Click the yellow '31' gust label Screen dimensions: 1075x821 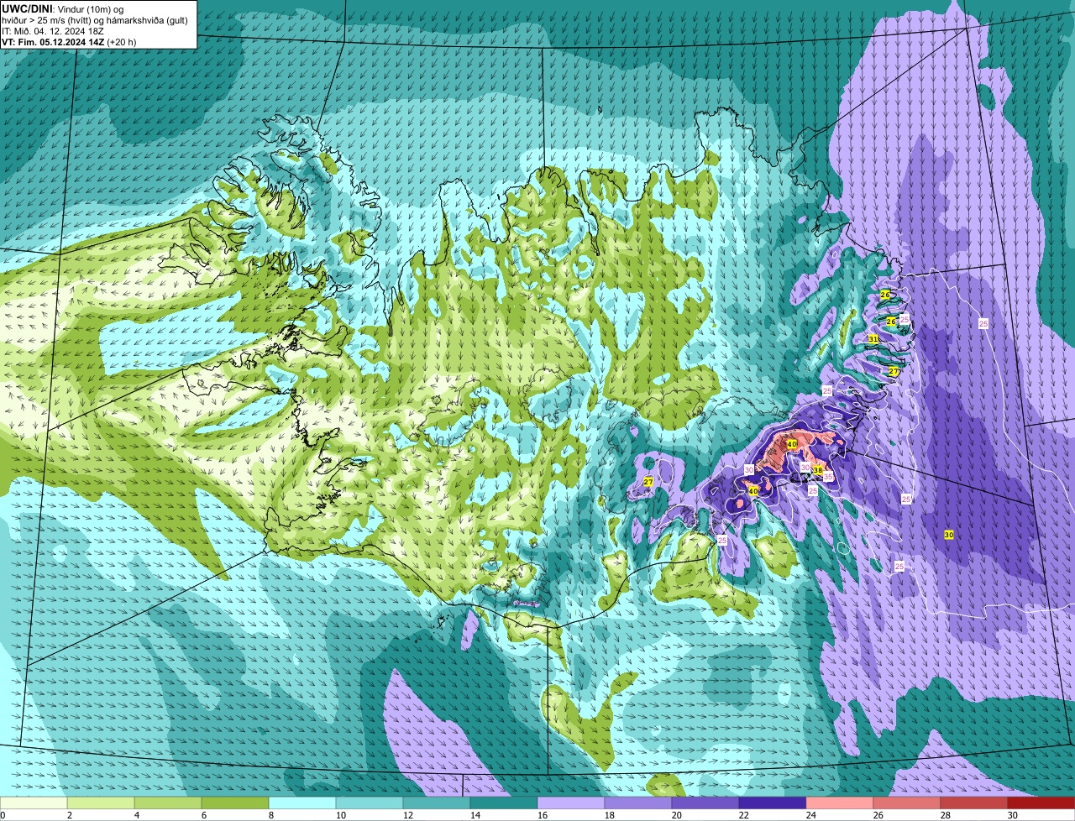[873, 339]
